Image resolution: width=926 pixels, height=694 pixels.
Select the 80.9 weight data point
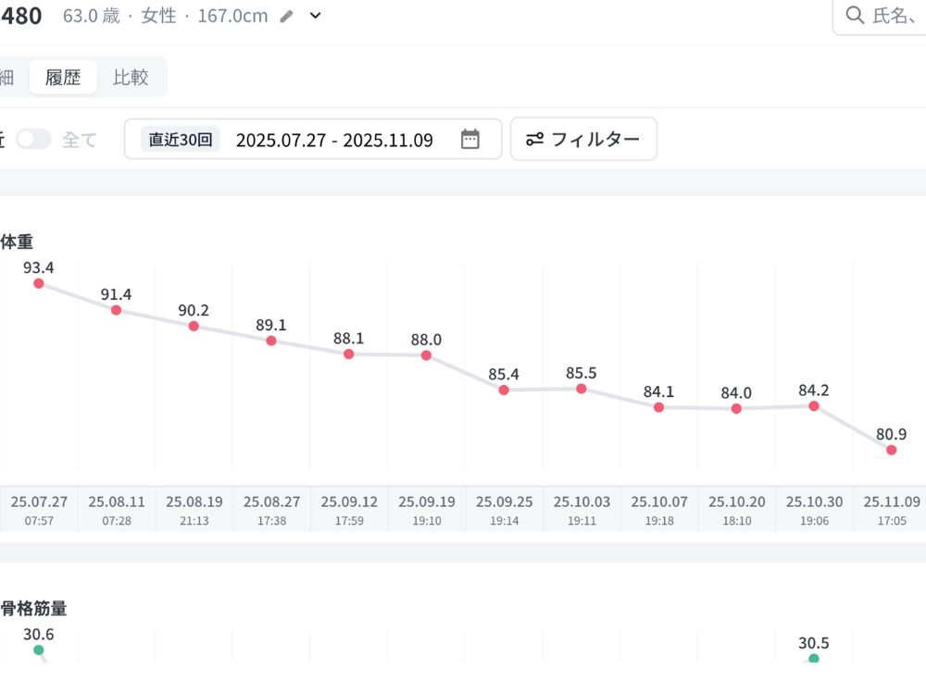point(891,450)
